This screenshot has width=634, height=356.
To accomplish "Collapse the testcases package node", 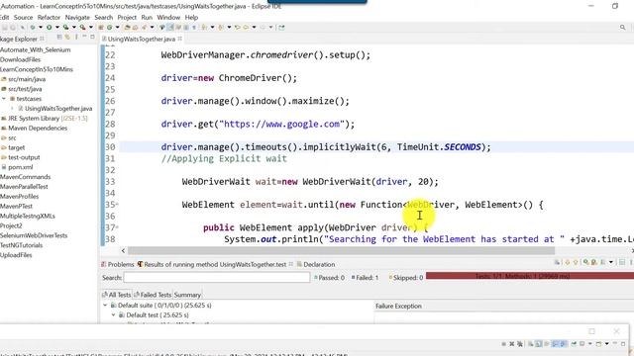I will [4, 99].
